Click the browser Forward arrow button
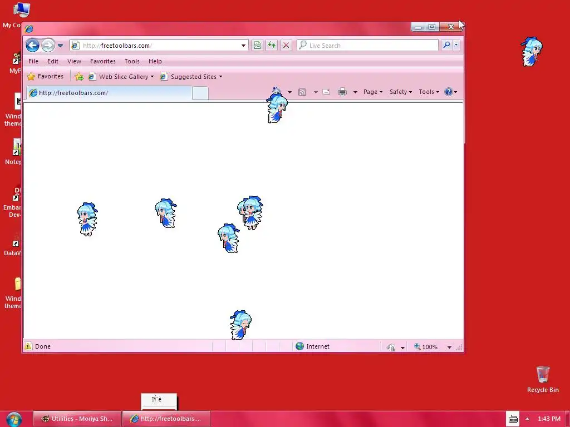The height and width of the screenshot is (427, 570). (48, 46)
